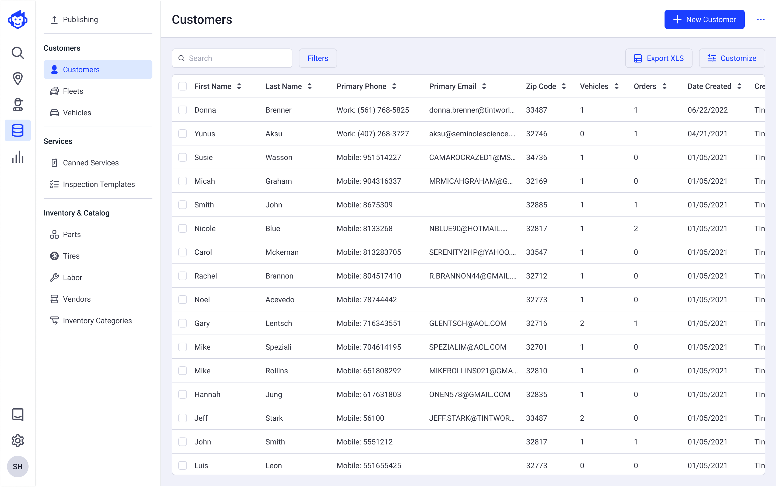Click the Export XLS spreadsheet icon
This screenshot has width=776, height=487.
point(638,58)
